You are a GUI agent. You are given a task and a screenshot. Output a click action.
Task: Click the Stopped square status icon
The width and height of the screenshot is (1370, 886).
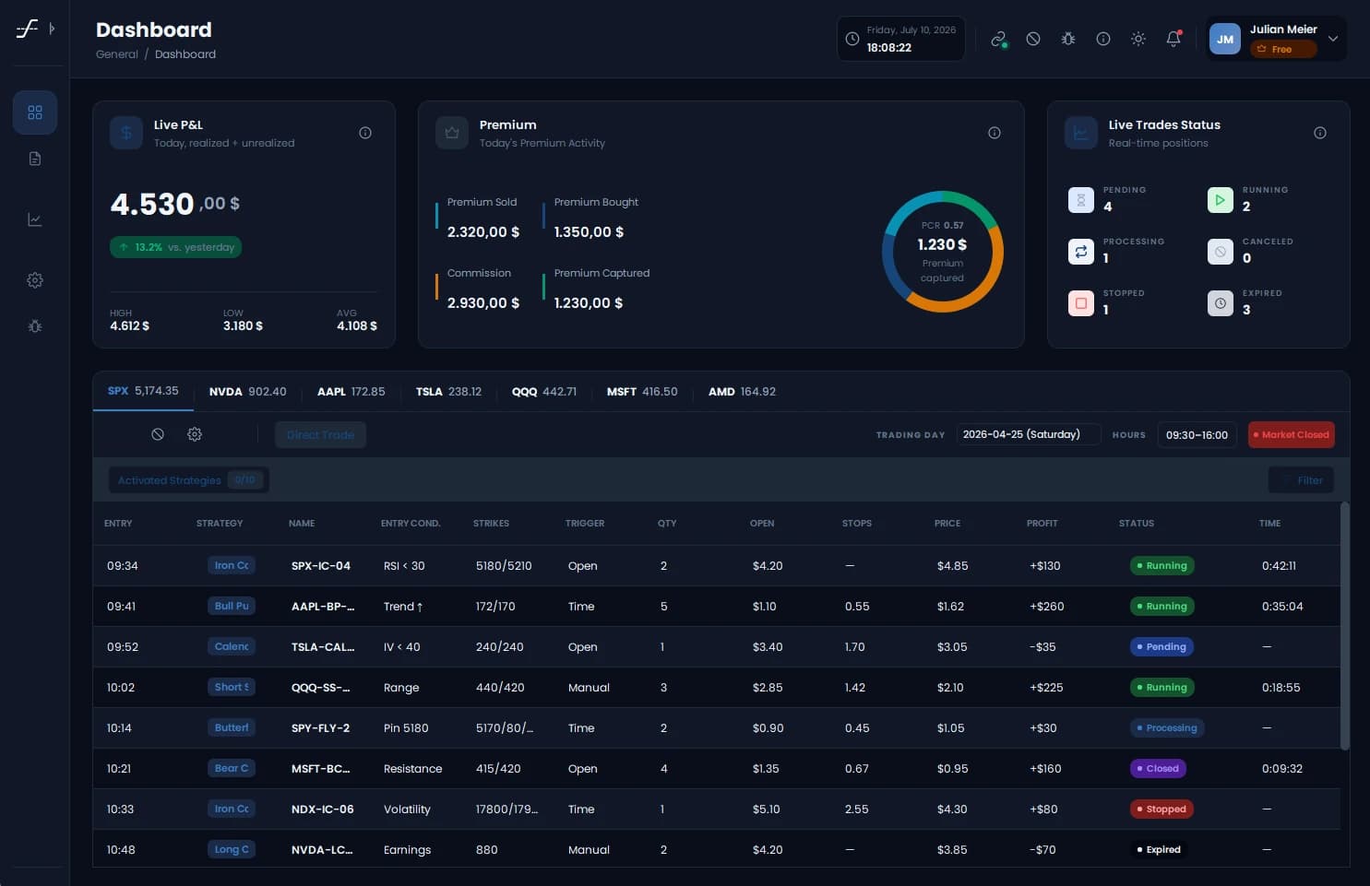[1081, 303]
